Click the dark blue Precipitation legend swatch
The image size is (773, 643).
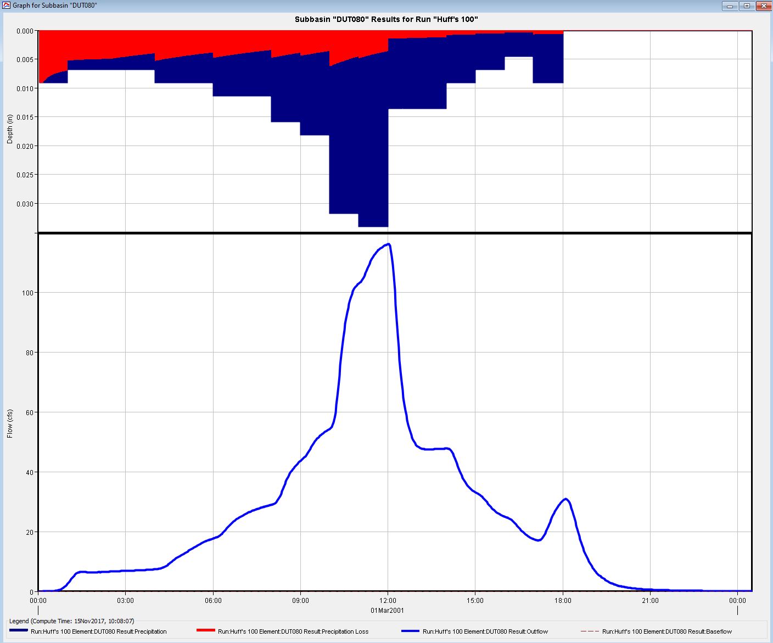(x=19, y=631)
